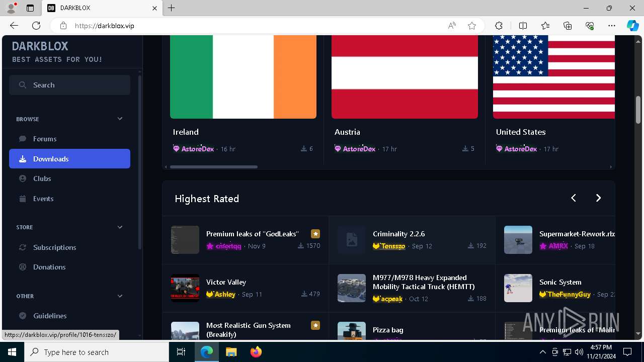Click the Subscriptions refresh icon

[x=23, y=247]
